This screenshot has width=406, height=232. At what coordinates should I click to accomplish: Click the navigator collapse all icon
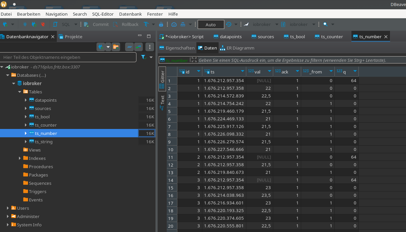click(129, 47)
